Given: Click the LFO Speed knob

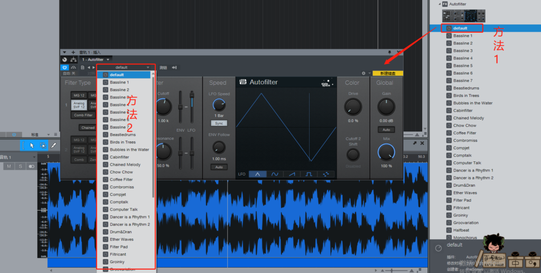Looking at the screenshot, I should (218, 105).
